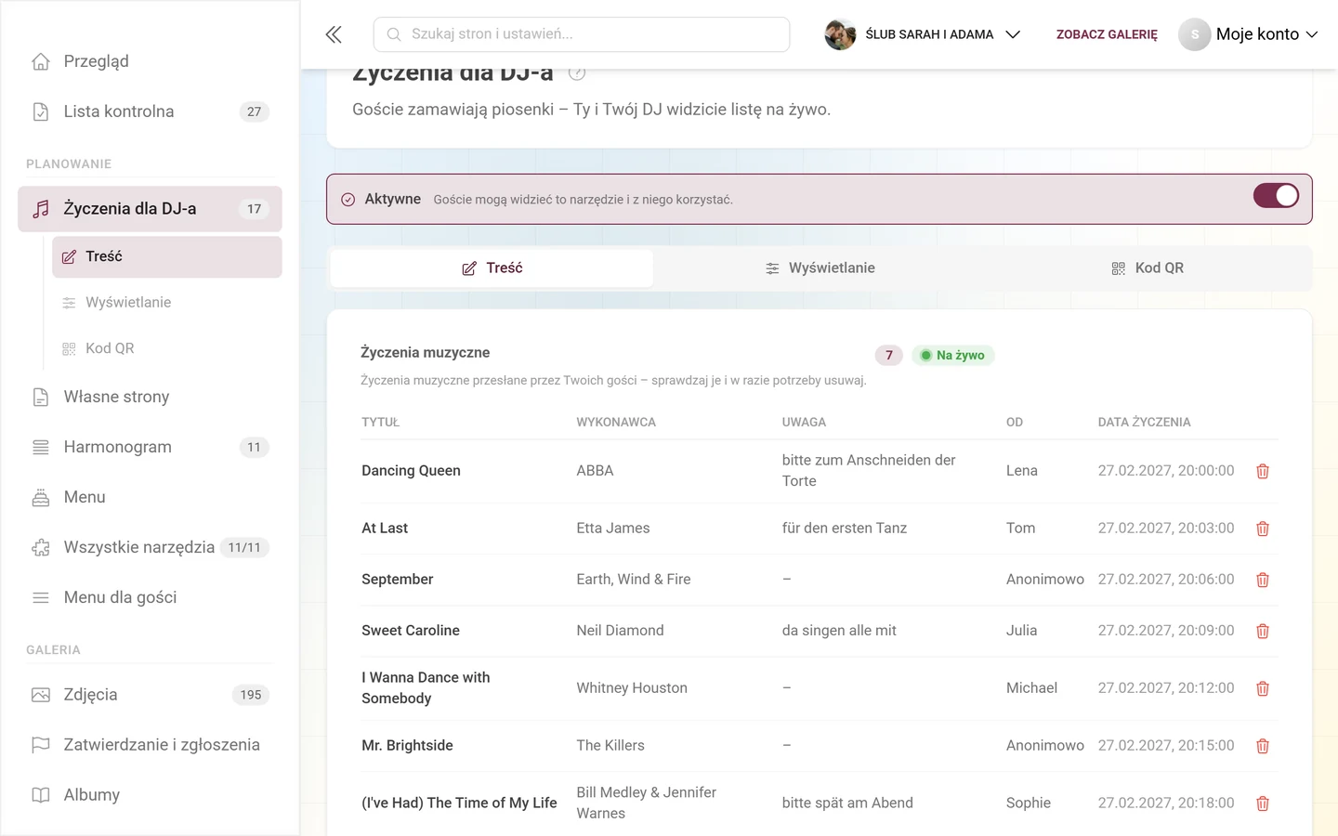Viewport: 1338px width, 836px height.
Task: Toggle the Aktywne switch off
Action: click(1276, 196)
